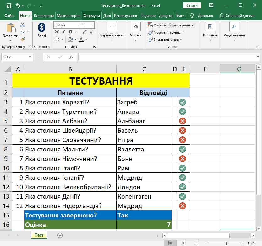
Task: Toggle italic formatting (К)
Action: tap(64, 32)
